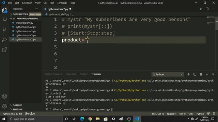218x122 pixels.
Task: Open Microsoft Store from taskbar
Action: point(106,119)
